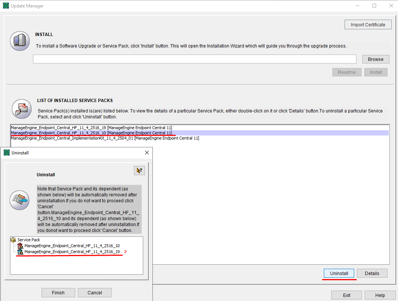Click Uninstall in Update Manager
This screenshot has width=398, height=301.
339,273
